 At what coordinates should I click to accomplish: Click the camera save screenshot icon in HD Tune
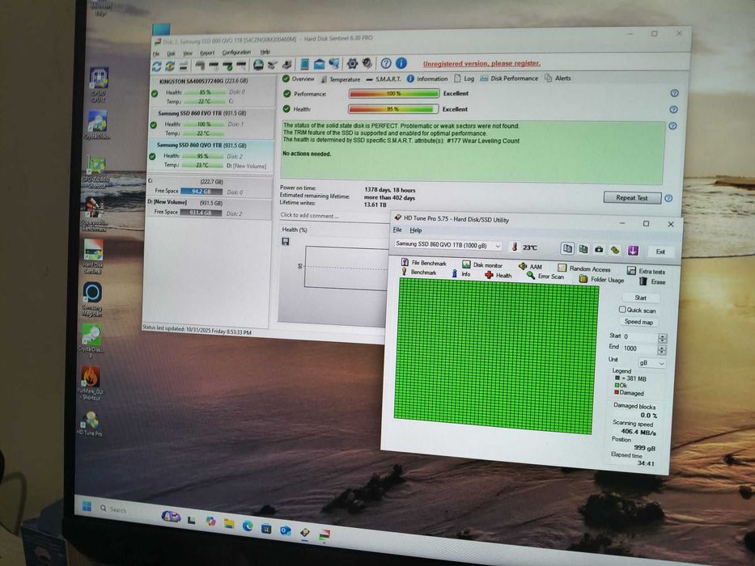[599, 249]
